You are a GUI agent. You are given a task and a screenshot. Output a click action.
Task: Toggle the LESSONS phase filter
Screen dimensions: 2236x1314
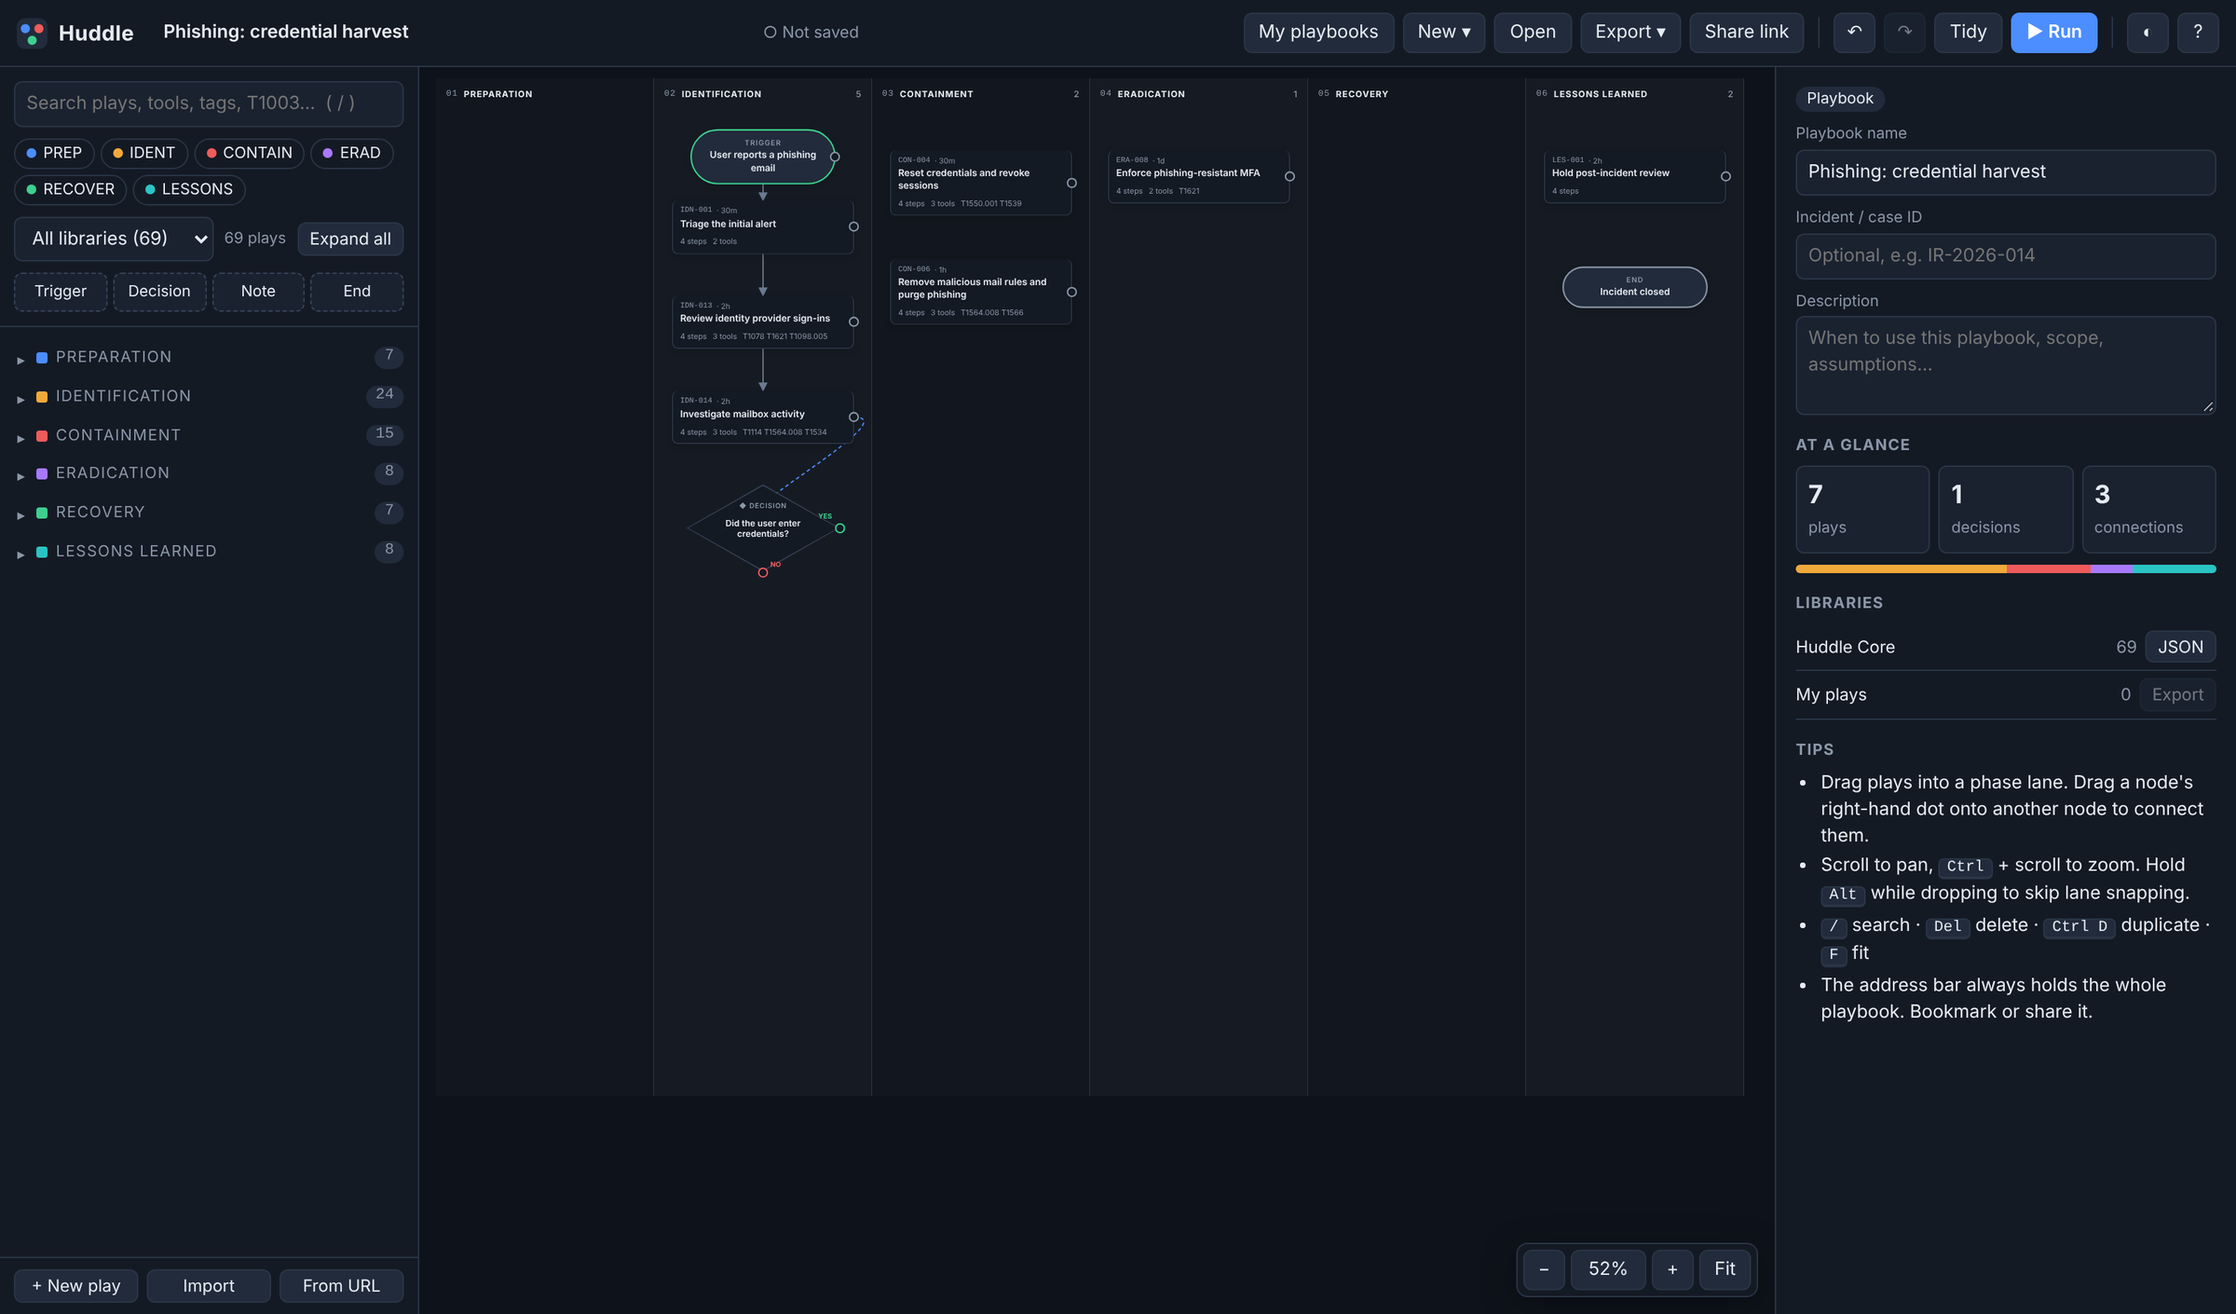tap(189, 189)
